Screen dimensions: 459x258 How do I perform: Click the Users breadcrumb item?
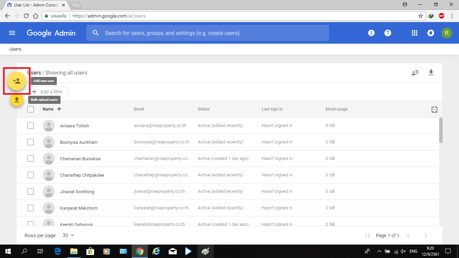click(x=15, y=49)
